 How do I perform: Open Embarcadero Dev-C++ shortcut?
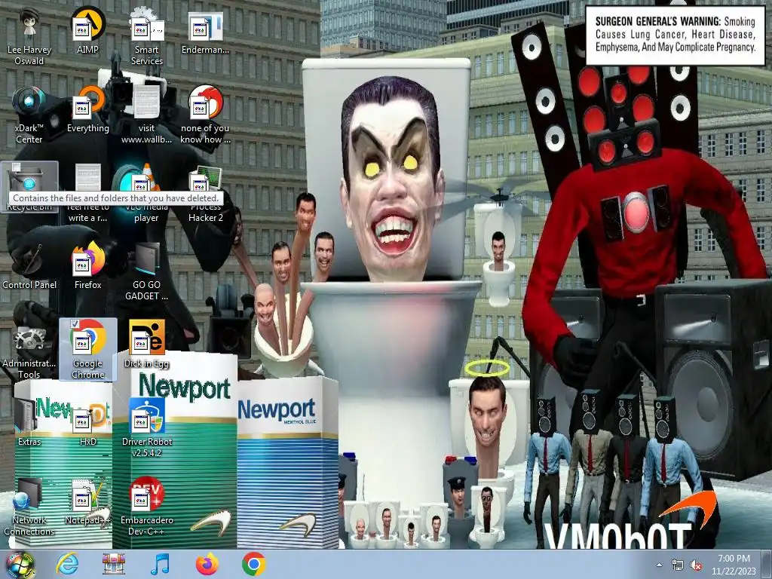click(147, 506)
